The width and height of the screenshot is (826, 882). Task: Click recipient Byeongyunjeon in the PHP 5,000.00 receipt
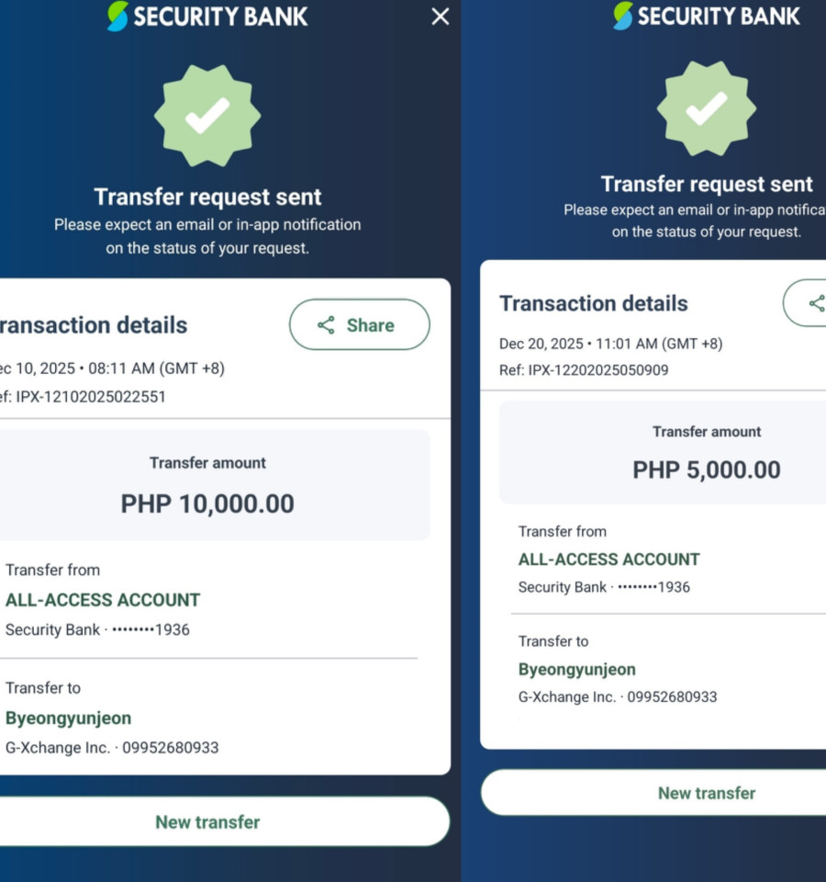coord(576,670)
